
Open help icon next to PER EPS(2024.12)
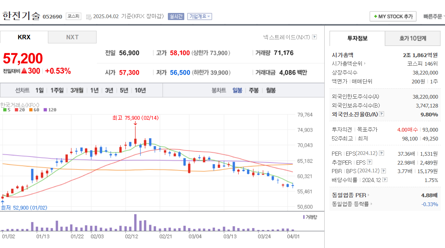coord(382,153)
